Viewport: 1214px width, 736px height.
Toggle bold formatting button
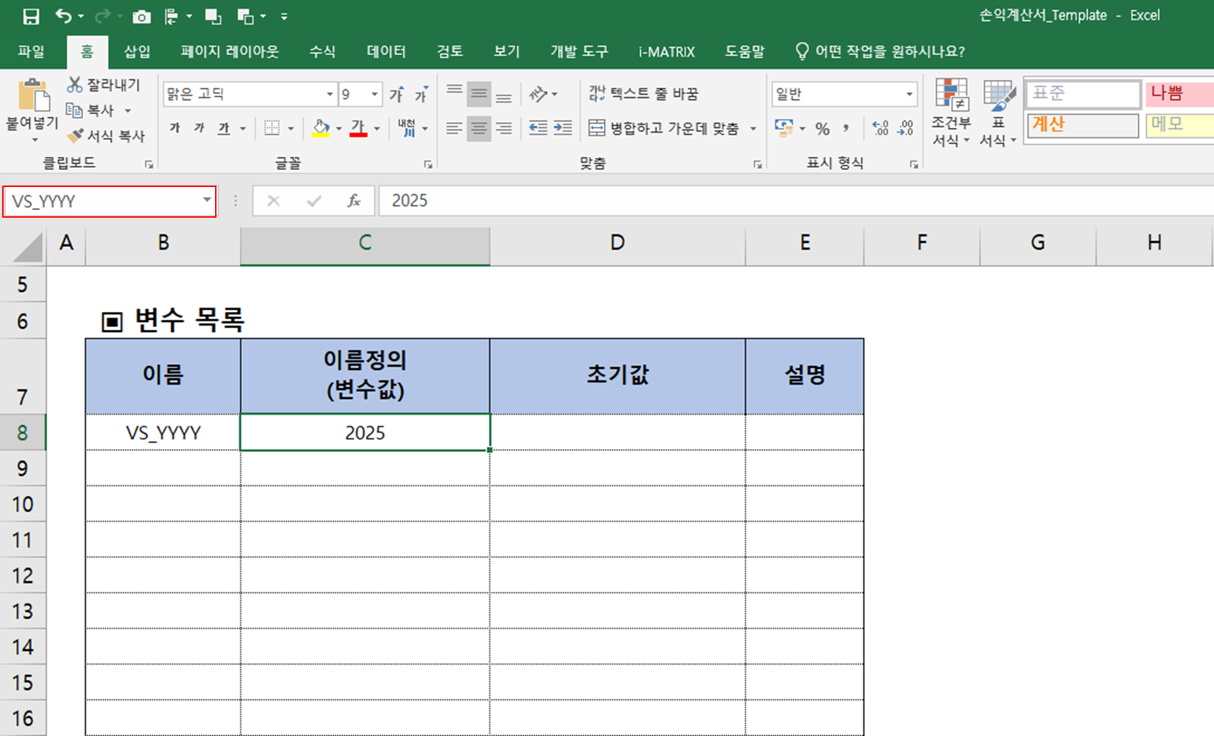click(175, 128)
